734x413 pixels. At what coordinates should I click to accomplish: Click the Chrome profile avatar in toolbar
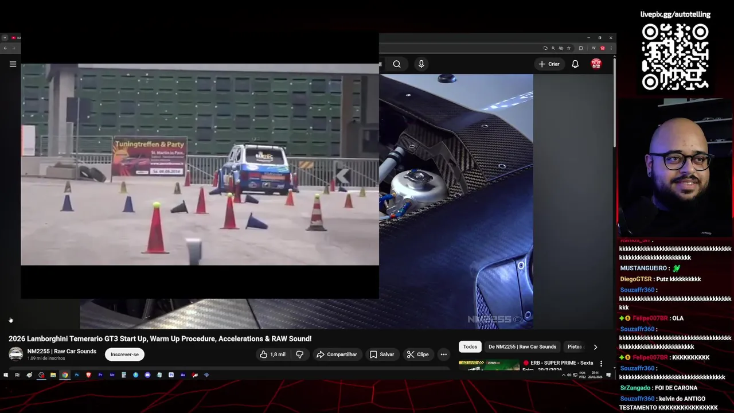coord(602,48)
